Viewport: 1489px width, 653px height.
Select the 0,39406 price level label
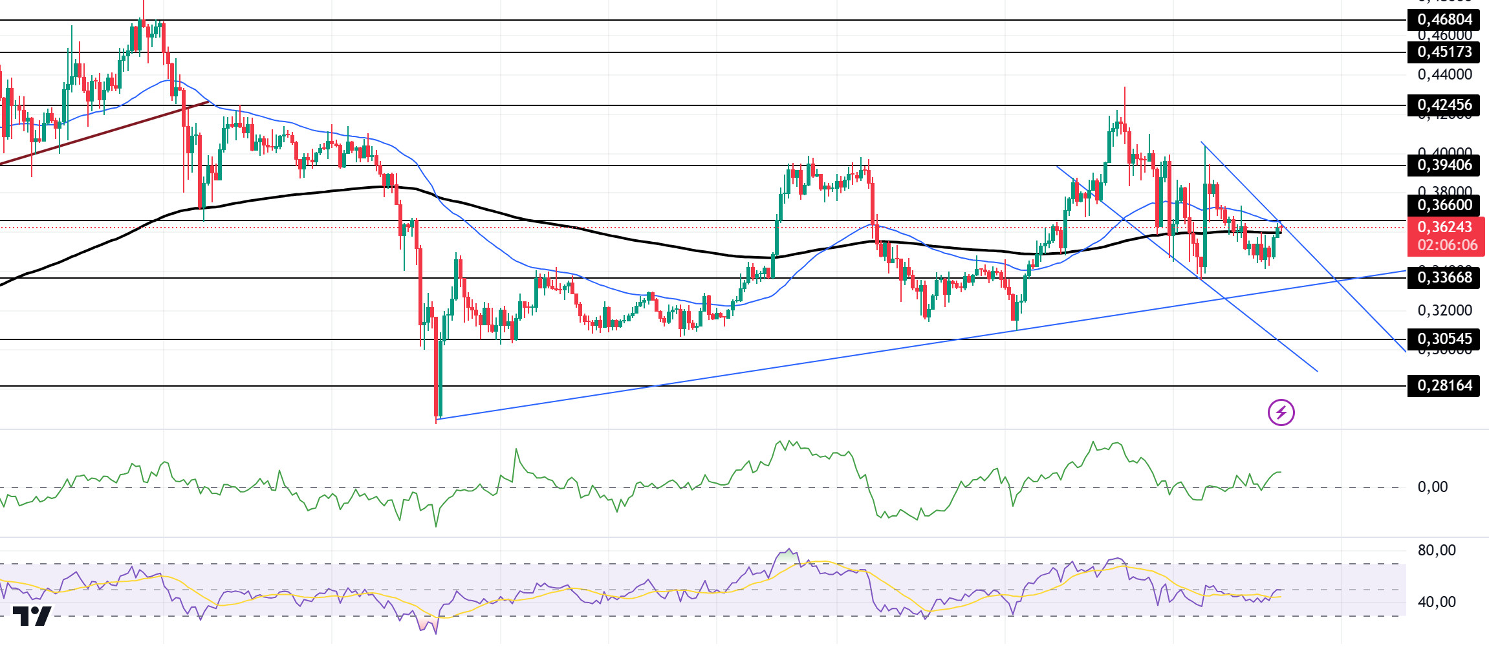(1444, 165)
